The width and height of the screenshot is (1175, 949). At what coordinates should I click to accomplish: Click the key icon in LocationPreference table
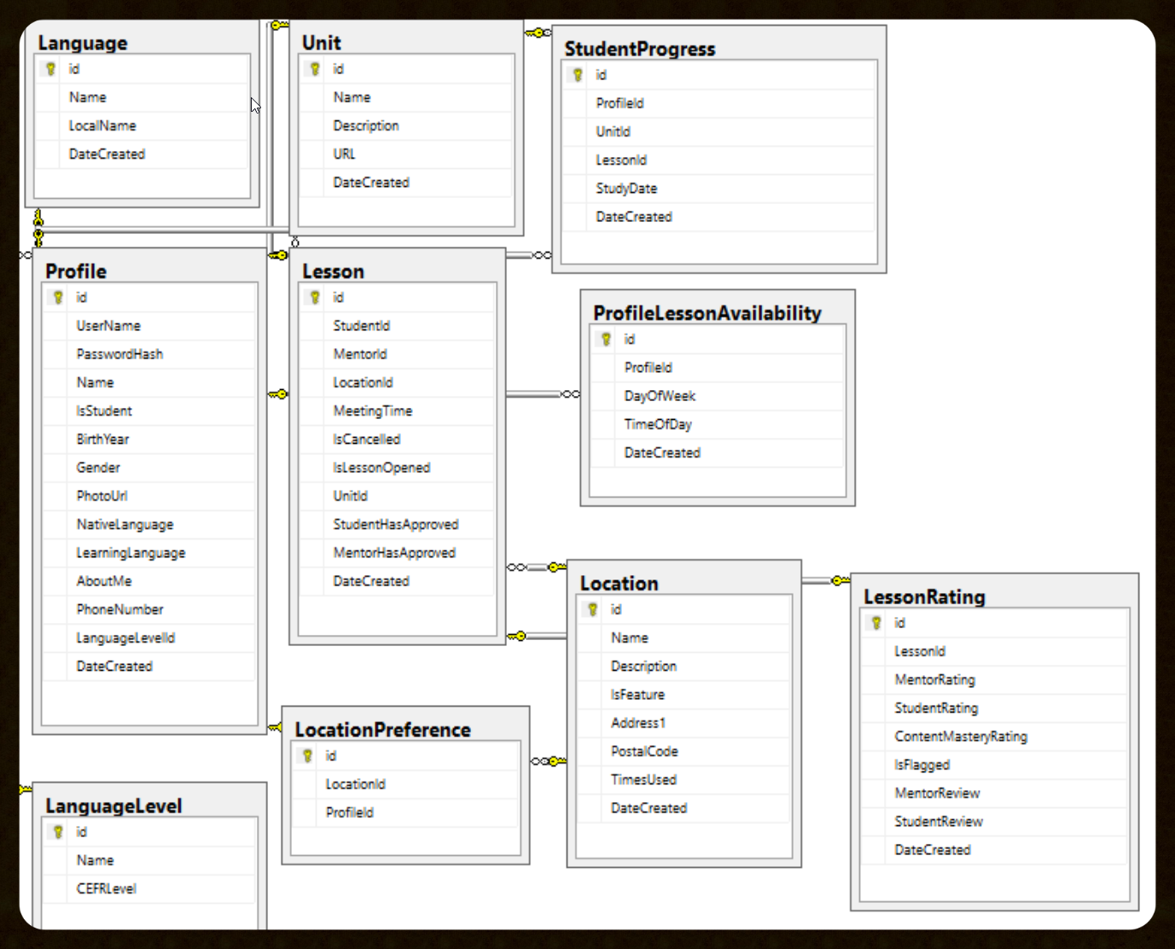tap(307, 756)
